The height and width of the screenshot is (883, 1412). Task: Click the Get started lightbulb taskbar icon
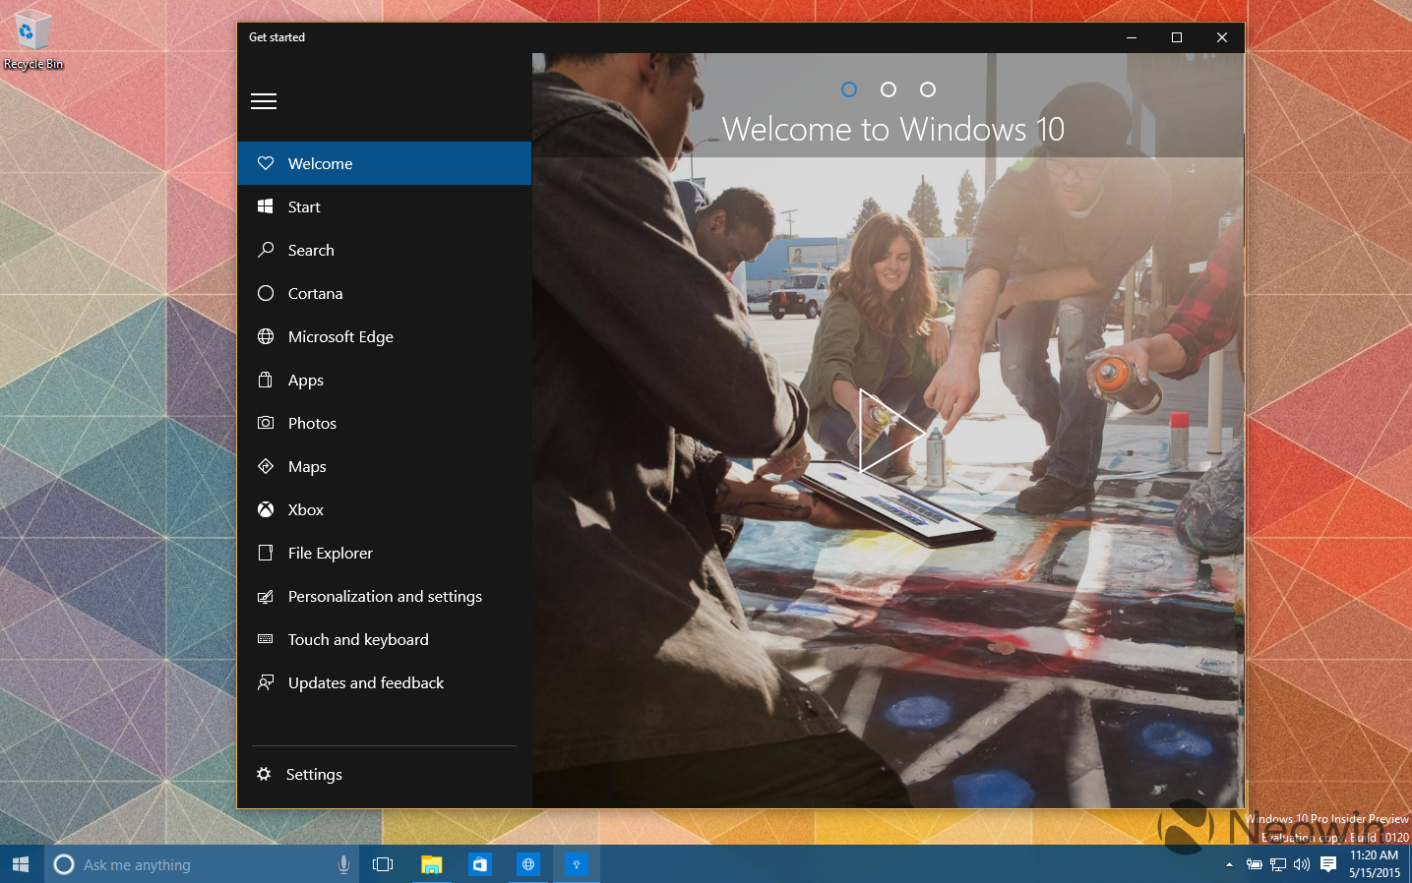coord(577,864)
